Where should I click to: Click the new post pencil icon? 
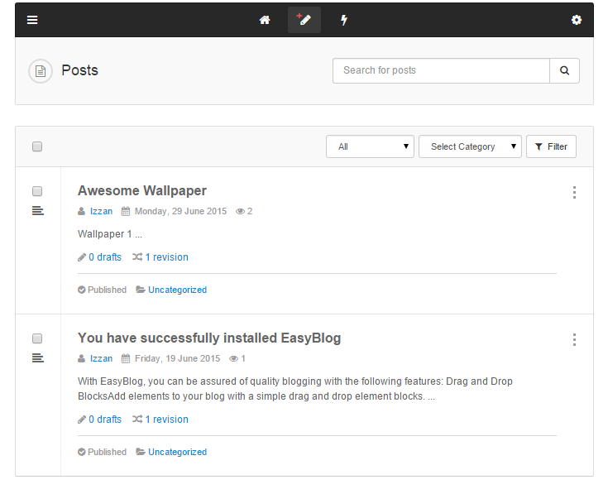coord(304,20)
